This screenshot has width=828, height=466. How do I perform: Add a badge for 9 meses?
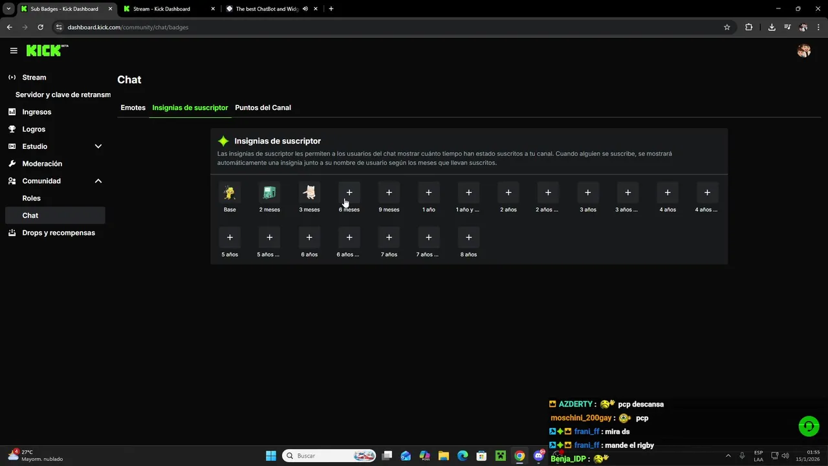(x=389, y=192)
